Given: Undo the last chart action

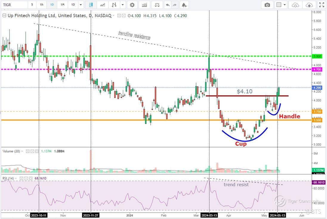Looking at the screenshot, I should coord(167,5).
